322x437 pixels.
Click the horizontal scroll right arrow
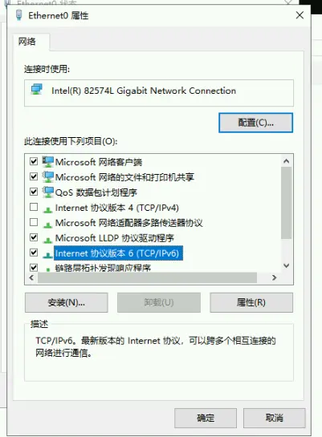[x=275, y=277]
